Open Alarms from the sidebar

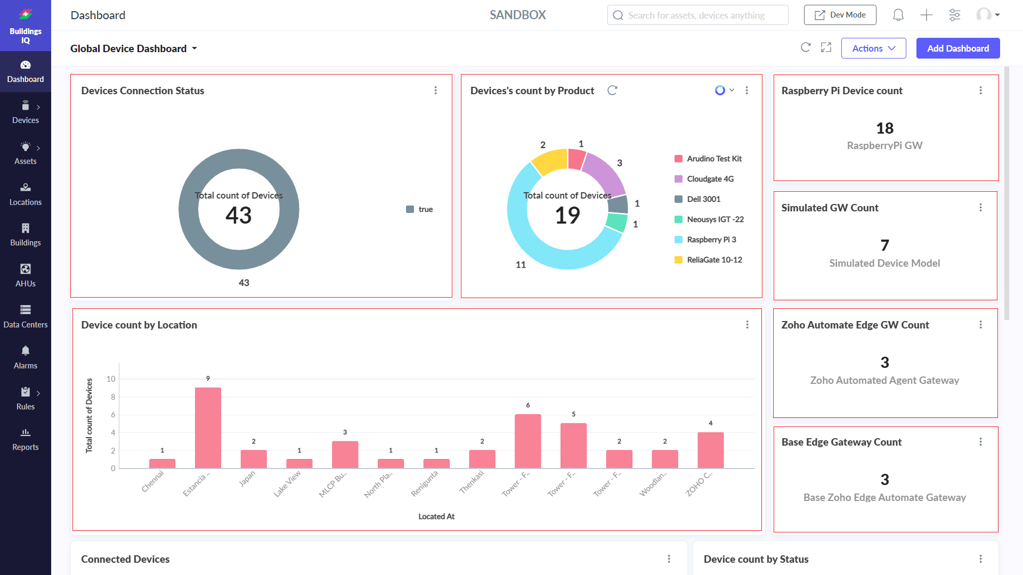coord(26,357)
